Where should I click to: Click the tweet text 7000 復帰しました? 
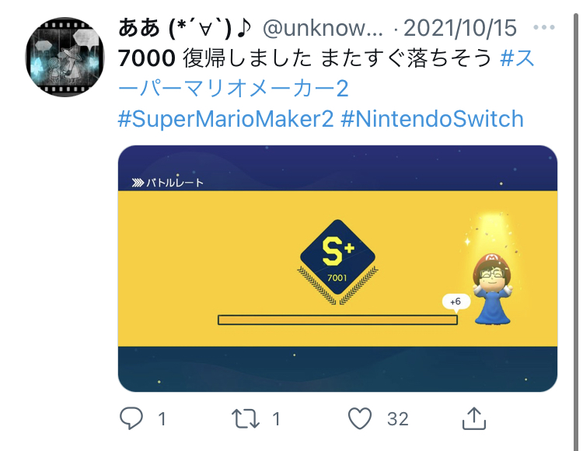click(215, 58)
